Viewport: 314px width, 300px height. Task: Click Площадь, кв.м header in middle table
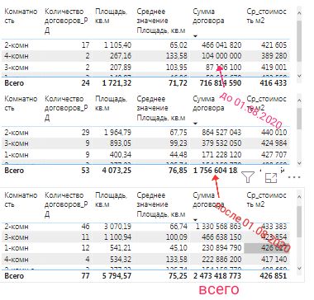click(x=111, y=103)
